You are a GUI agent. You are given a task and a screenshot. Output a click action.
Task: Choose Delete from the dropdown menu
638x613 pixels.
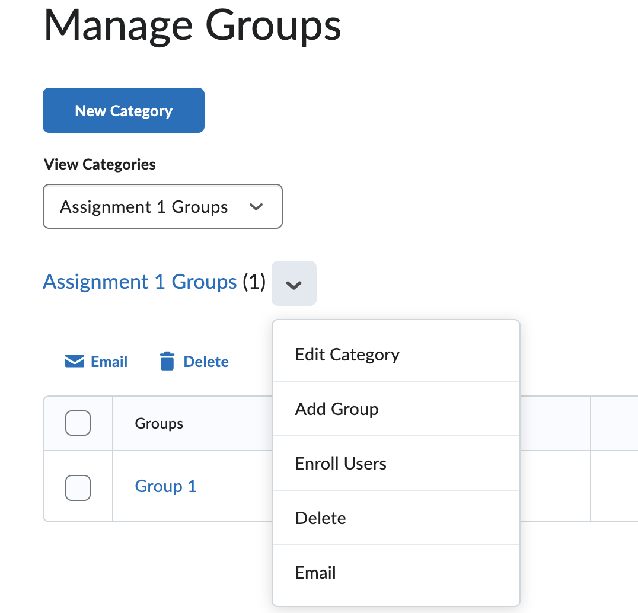pyautogui.click(x=320, y=518)
